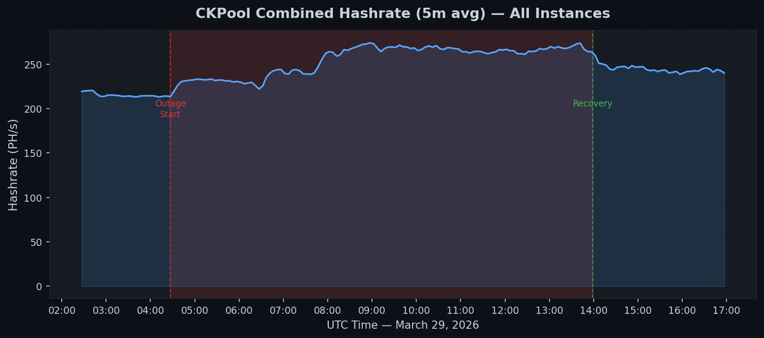Select the 11:00 tick label
764x338 pixels.
(x=461, y=310)
